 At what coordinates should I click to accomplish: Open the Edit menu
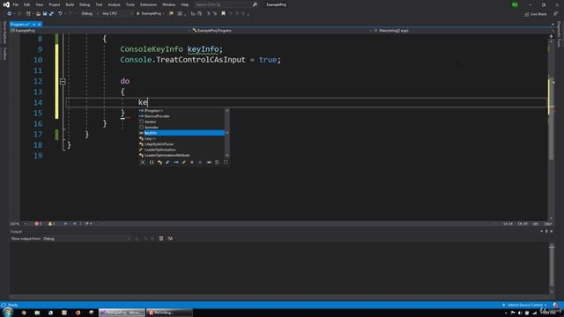click(x=27, y=4)
